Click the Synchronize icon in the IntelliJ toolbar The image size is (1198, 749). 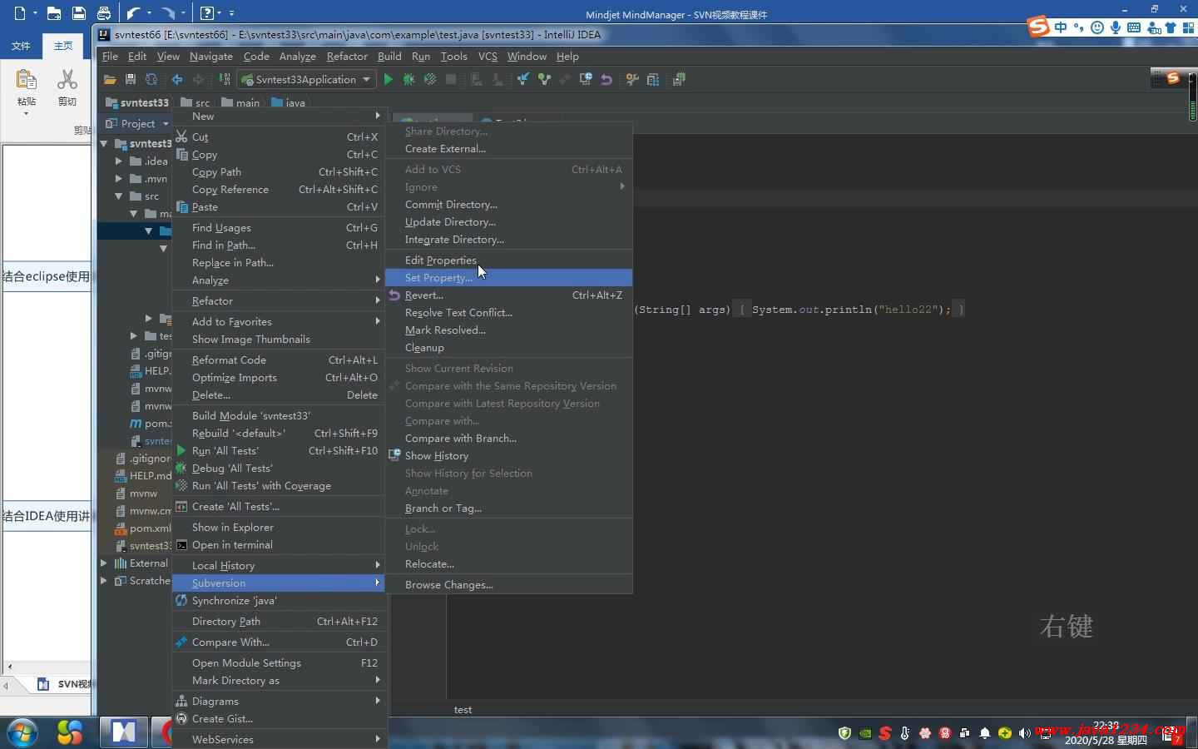(151, 79)
